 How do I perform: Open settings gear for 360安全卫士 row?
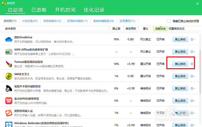click(193, 76)
